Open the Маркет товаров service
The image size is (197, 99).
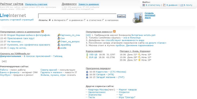click(x=128, y=90)
